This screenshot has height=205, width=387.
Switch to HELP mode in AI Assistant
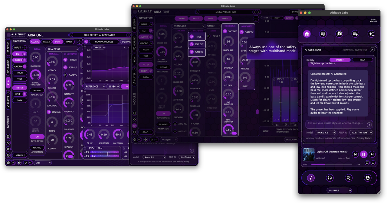(x=362, y=60)
